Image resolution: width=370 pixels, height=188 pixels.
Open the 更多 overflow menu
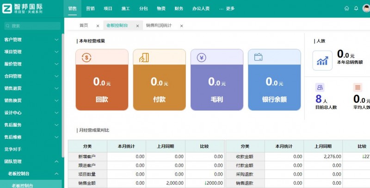click(227, 8)
